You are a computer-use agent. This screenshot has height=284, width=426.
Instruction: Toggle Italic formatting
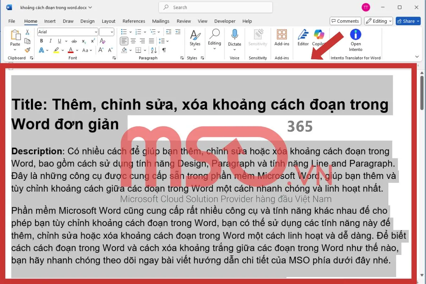(x=50, y=41)
